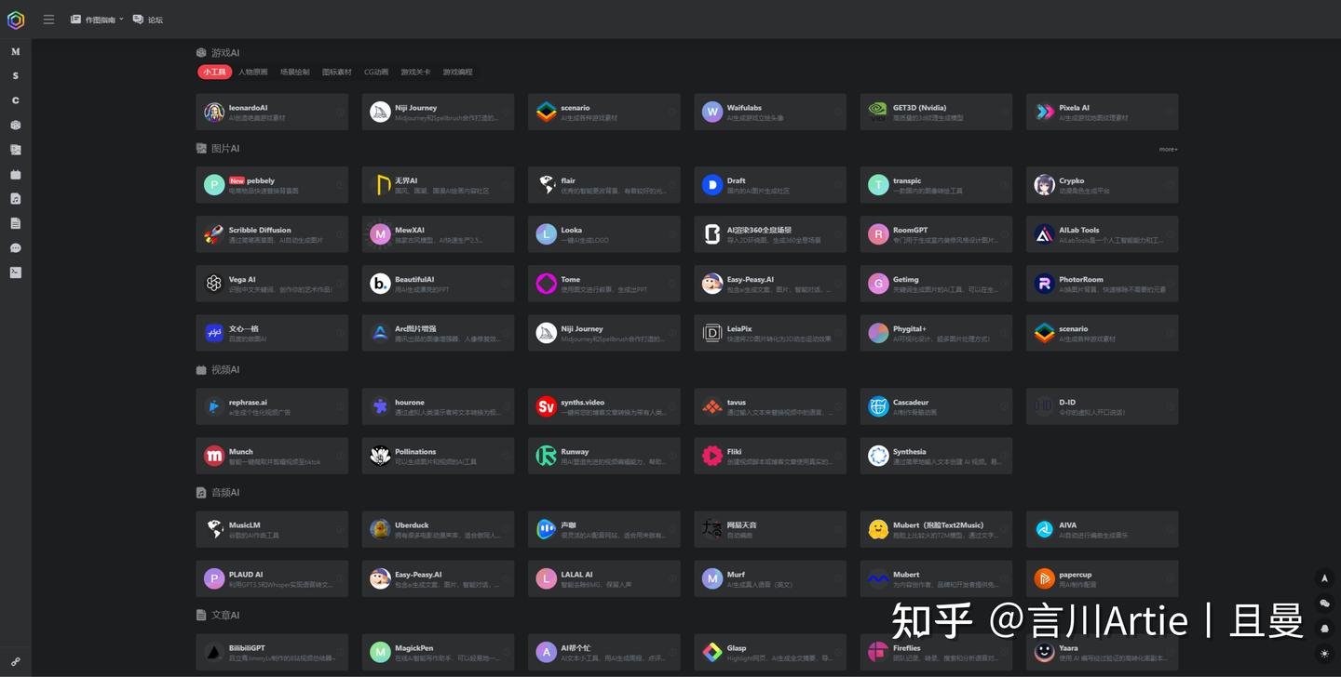Click the hexagon site logo

[16, 20]
